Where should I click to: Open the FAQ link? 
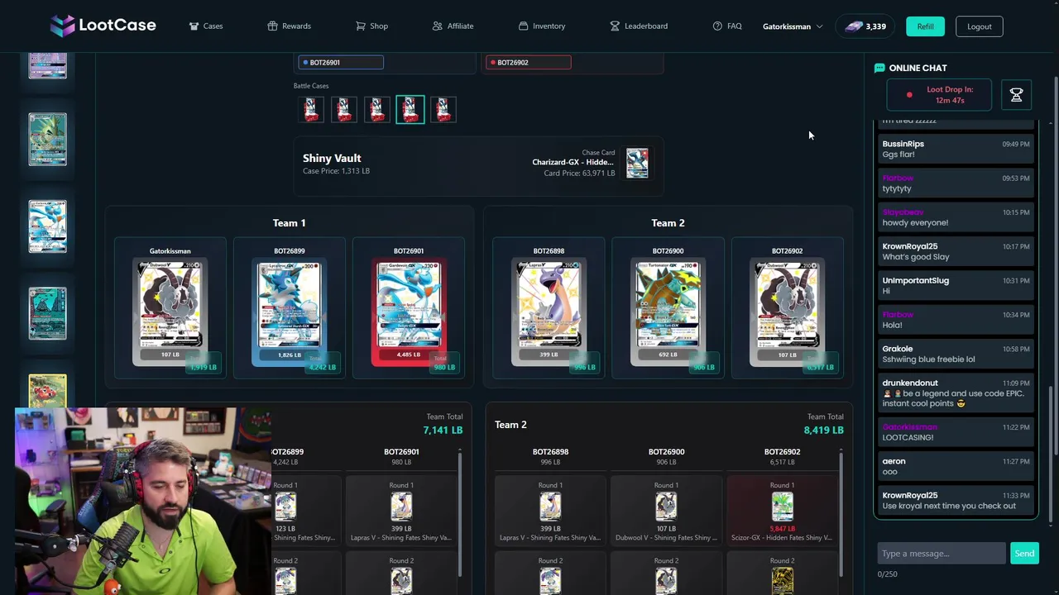coord(727,26)
